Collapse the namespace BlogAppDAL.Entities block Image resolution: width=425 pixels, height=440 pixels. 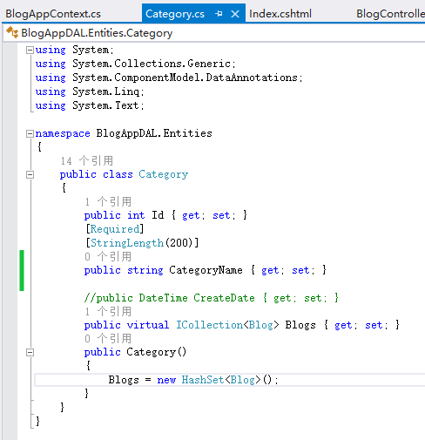[30, 134]
